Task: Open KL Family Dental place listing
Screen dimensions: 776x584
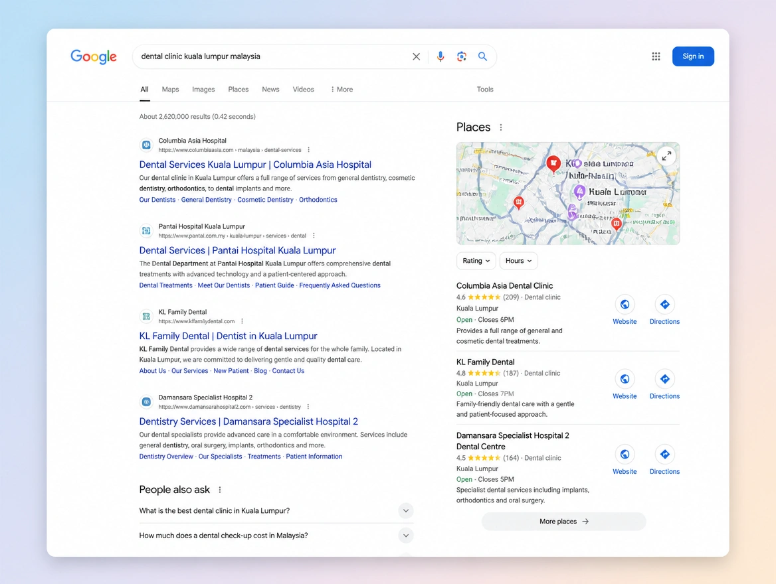Action: [486, 362]
